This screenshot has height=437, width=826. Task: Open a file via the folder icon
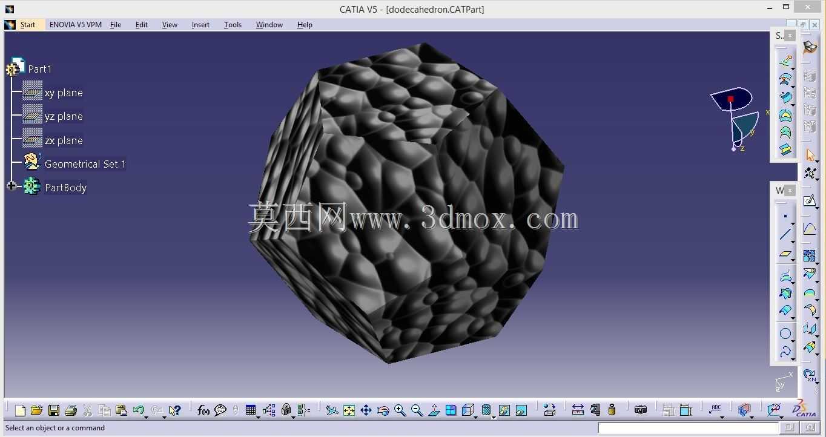(x=36, y=410)
